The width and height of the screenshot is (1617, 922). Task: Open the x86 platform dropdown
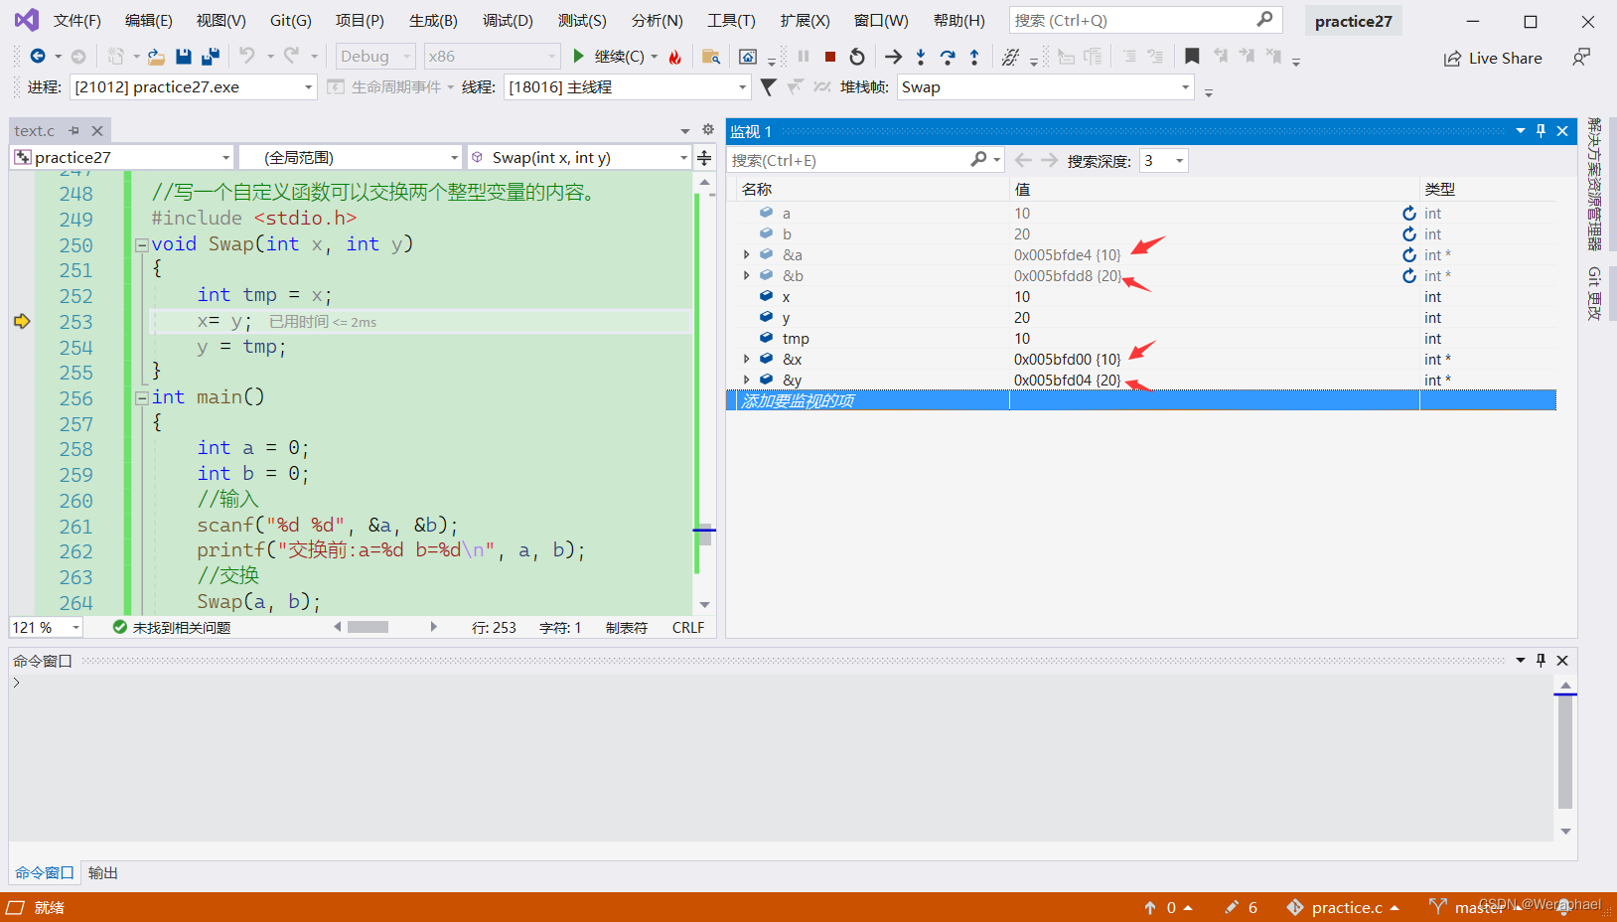pyautogui.click(x=492, y=57)
